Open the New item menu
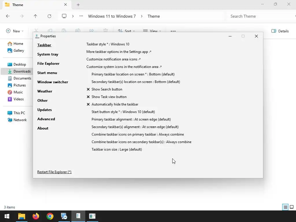296x222 pixels. click(x=15, y=31)
